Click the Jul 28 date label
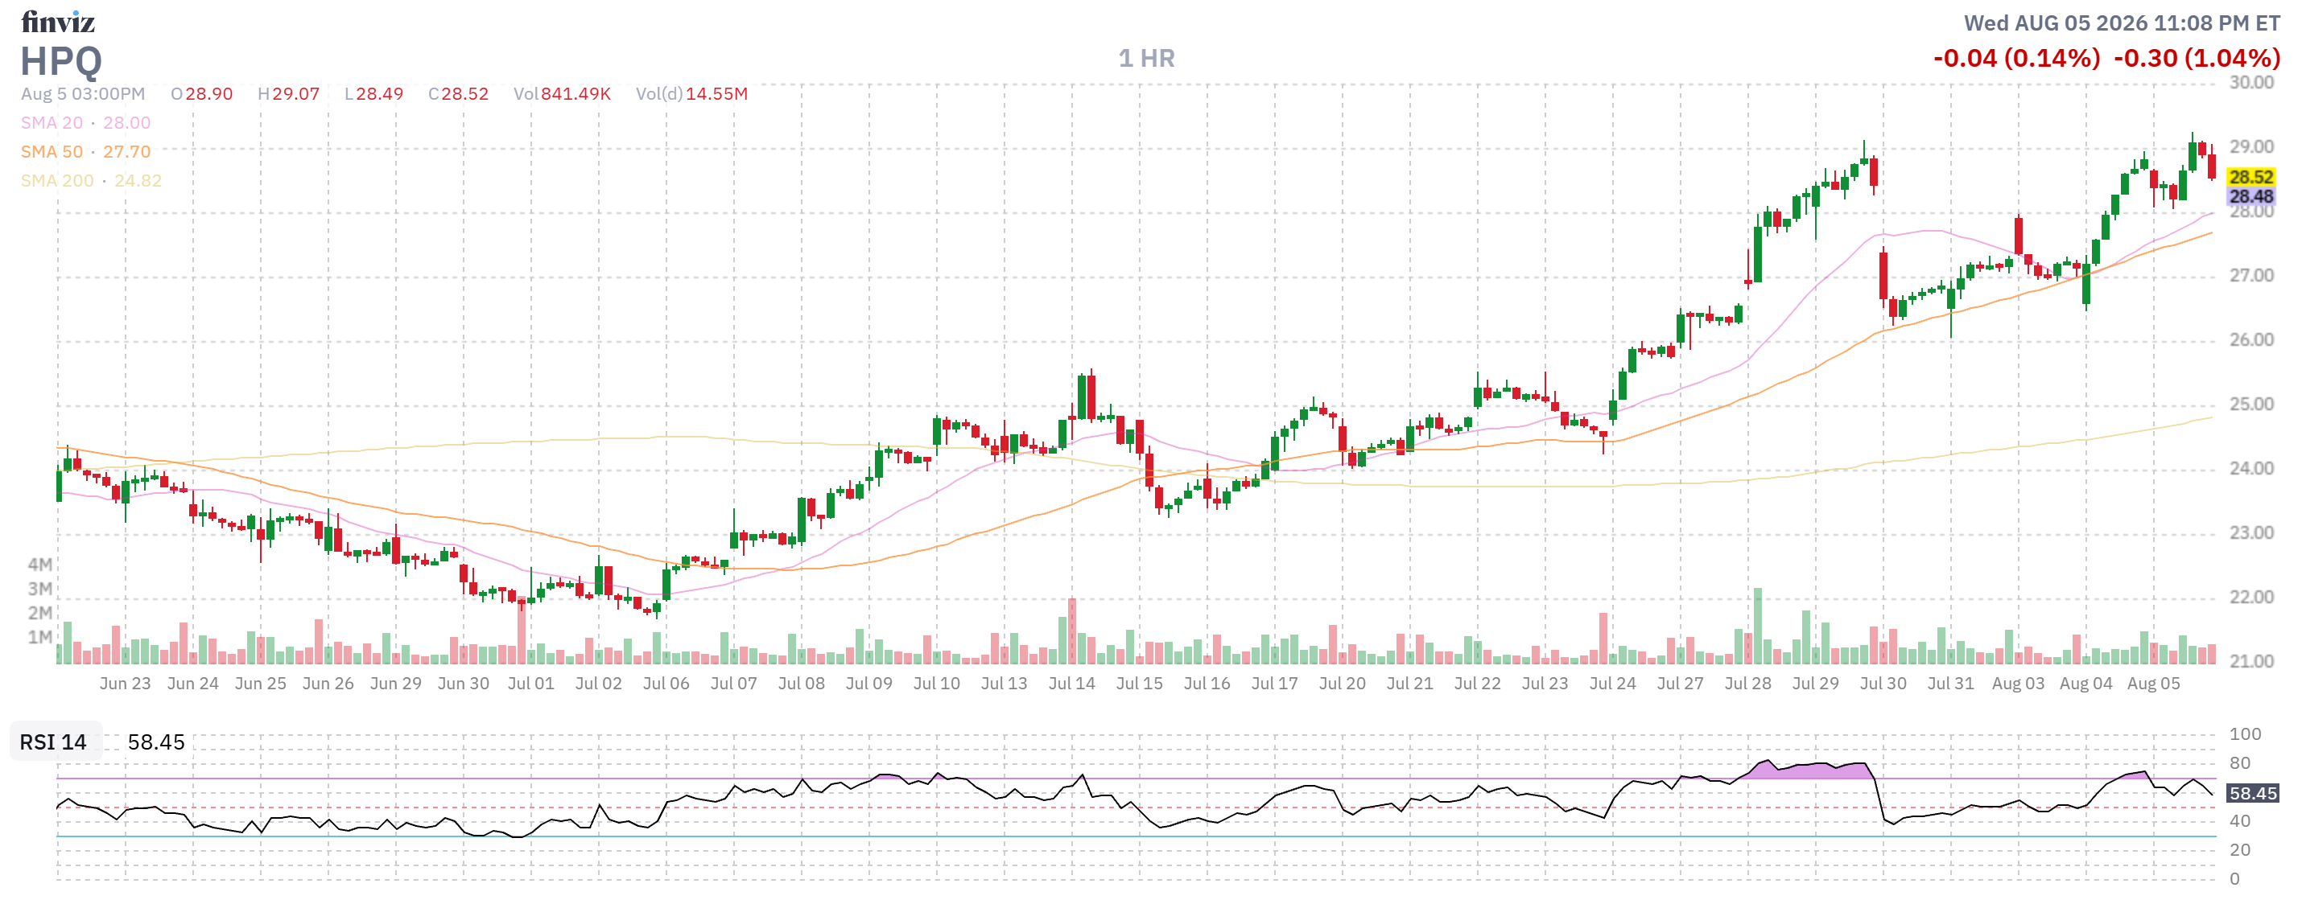 point(1748,684)
